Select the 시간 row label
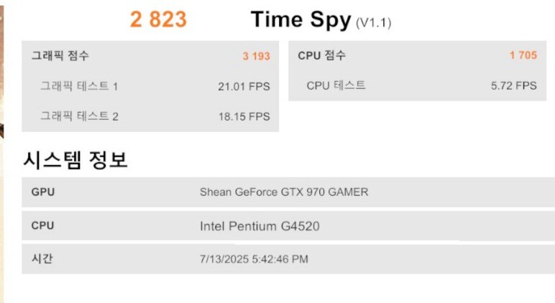 tap(42, 258)
